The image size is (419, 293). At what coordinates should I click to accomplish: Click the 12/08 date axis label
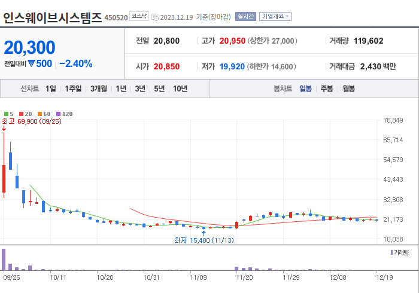[x=338, y=277]
